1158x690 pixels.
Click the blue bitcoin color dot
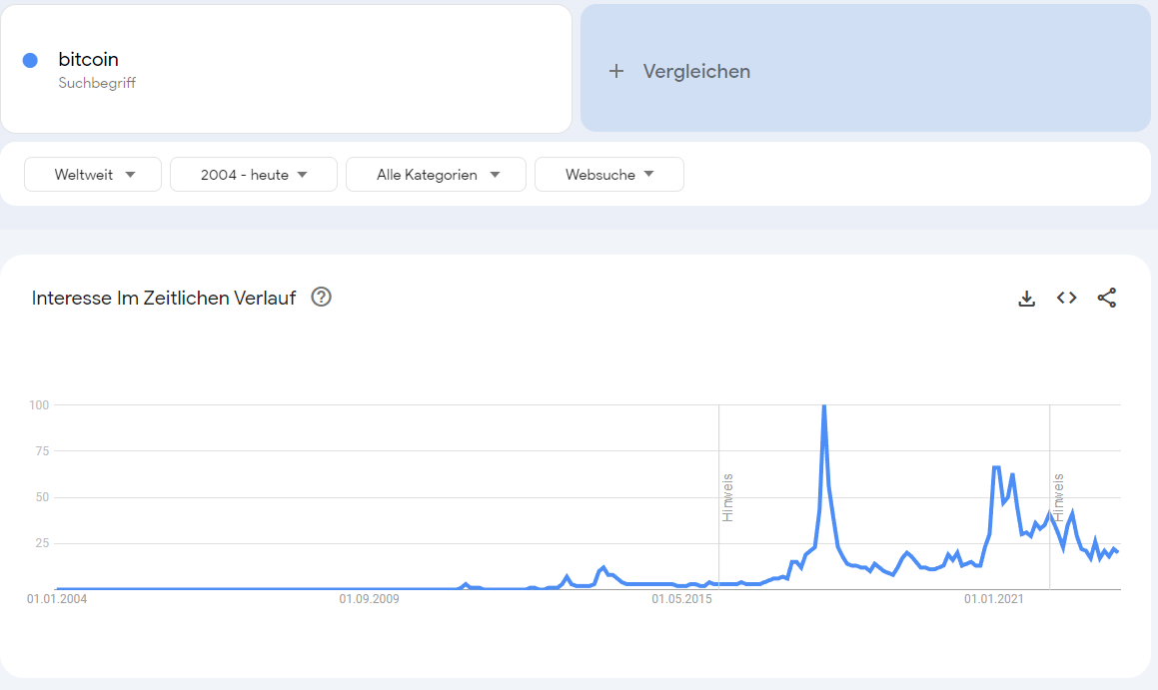point(30,60)
